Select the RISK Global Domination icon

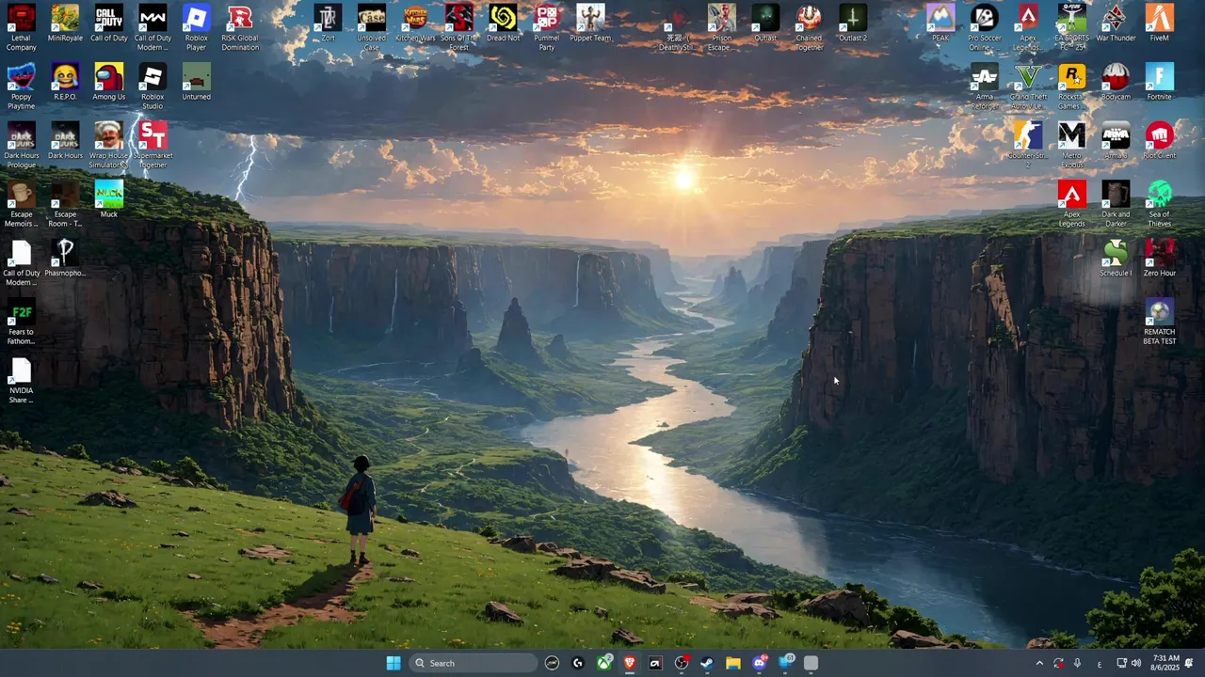coord(240,27)
